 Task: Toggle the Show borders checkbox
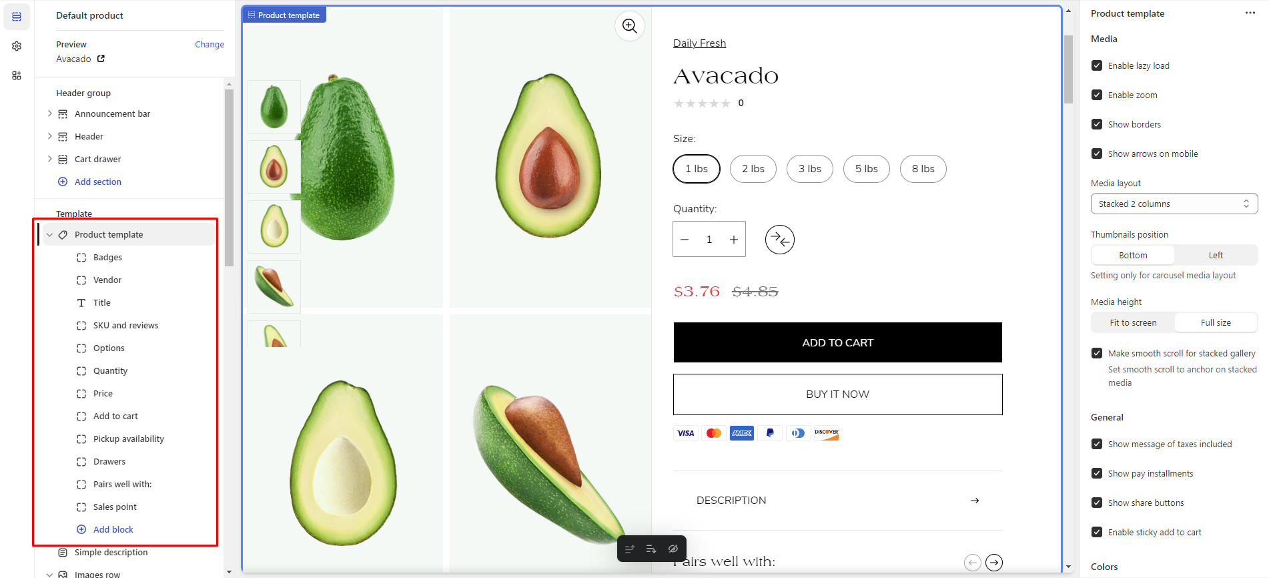click(1097, 124)
